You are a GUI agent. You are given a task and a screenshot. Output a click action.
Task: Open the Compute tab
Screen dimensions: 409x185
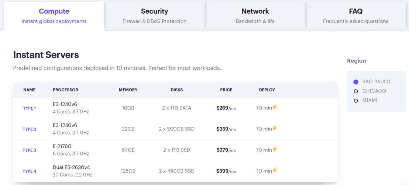point(54,16)
